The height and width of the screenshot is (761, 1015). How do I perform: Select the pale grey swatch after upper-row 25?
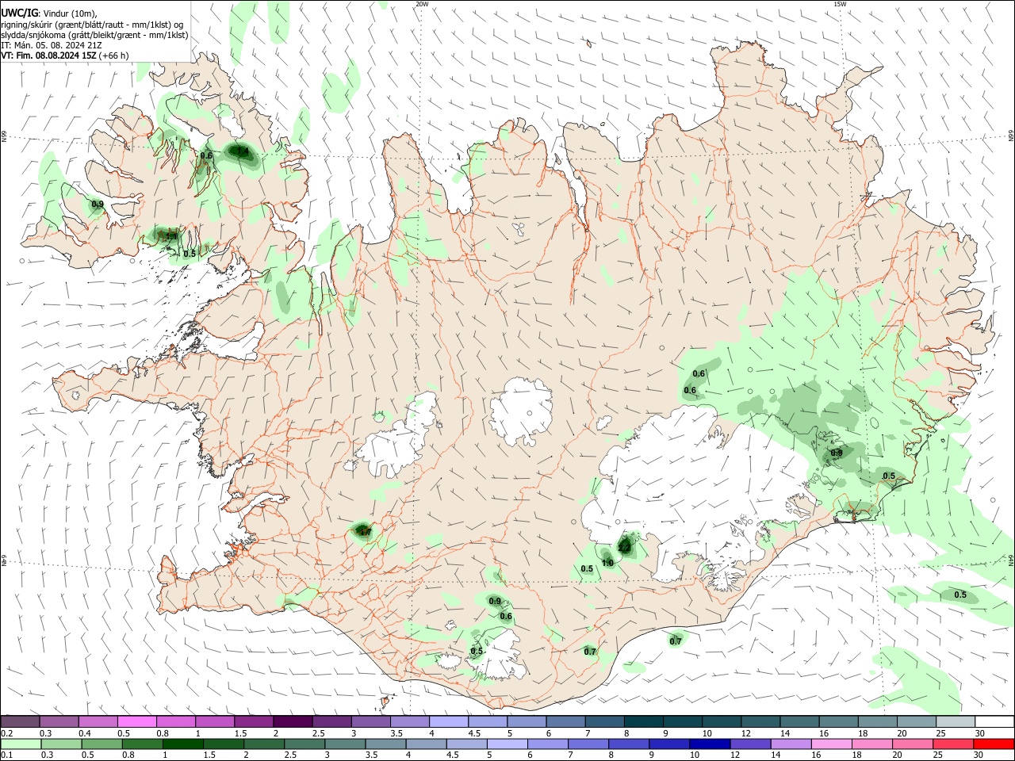pos(956,721)
